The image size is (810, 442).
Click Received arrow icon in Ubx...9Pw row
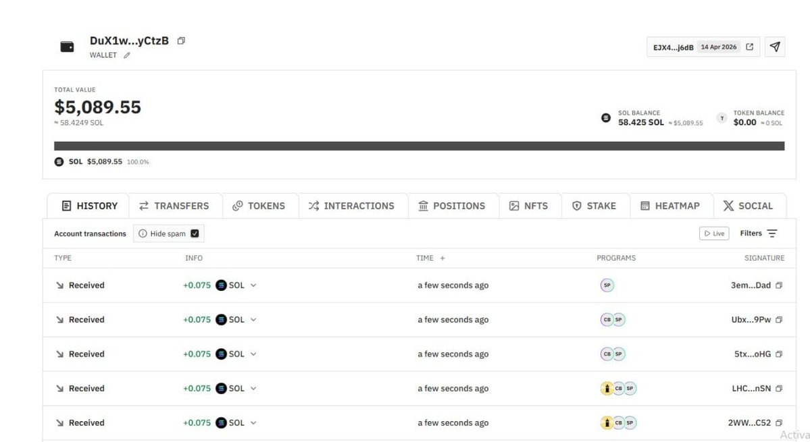(x=60, y=320)
